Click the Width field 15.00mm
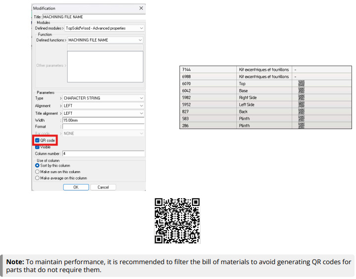Viewport: 356px width, 279px height. [x=103, y=120]
